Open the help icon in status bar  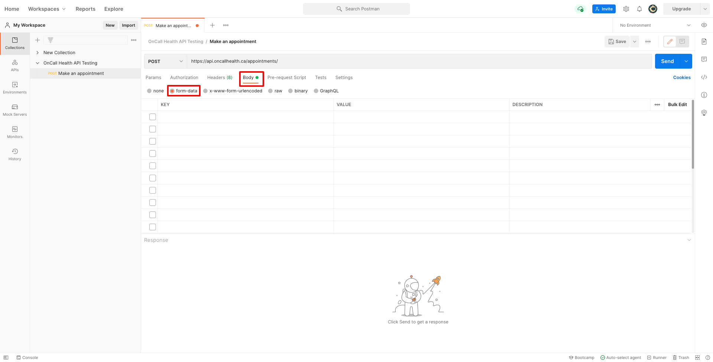708,358
